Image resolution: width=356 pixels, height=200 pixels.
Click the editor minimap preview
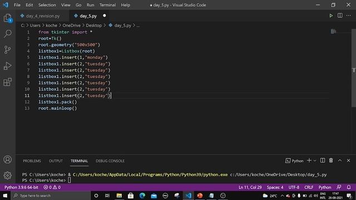tap(333, 31)
